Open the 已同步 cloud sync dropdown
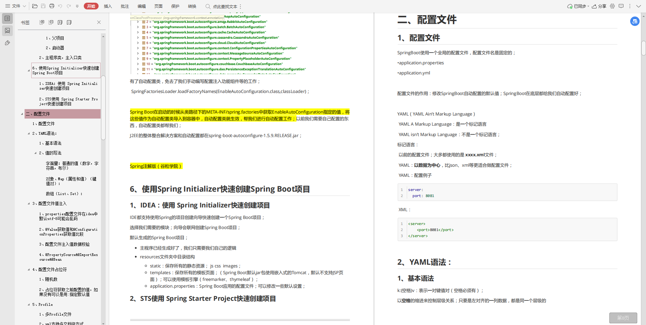 pyautogui.click(x=578, y=6)
